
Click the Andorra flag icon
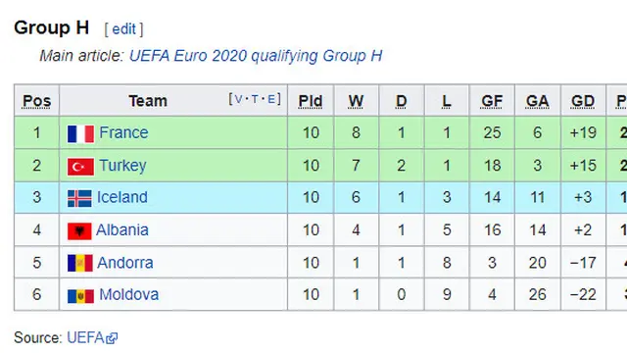click(x=80, y=263)
